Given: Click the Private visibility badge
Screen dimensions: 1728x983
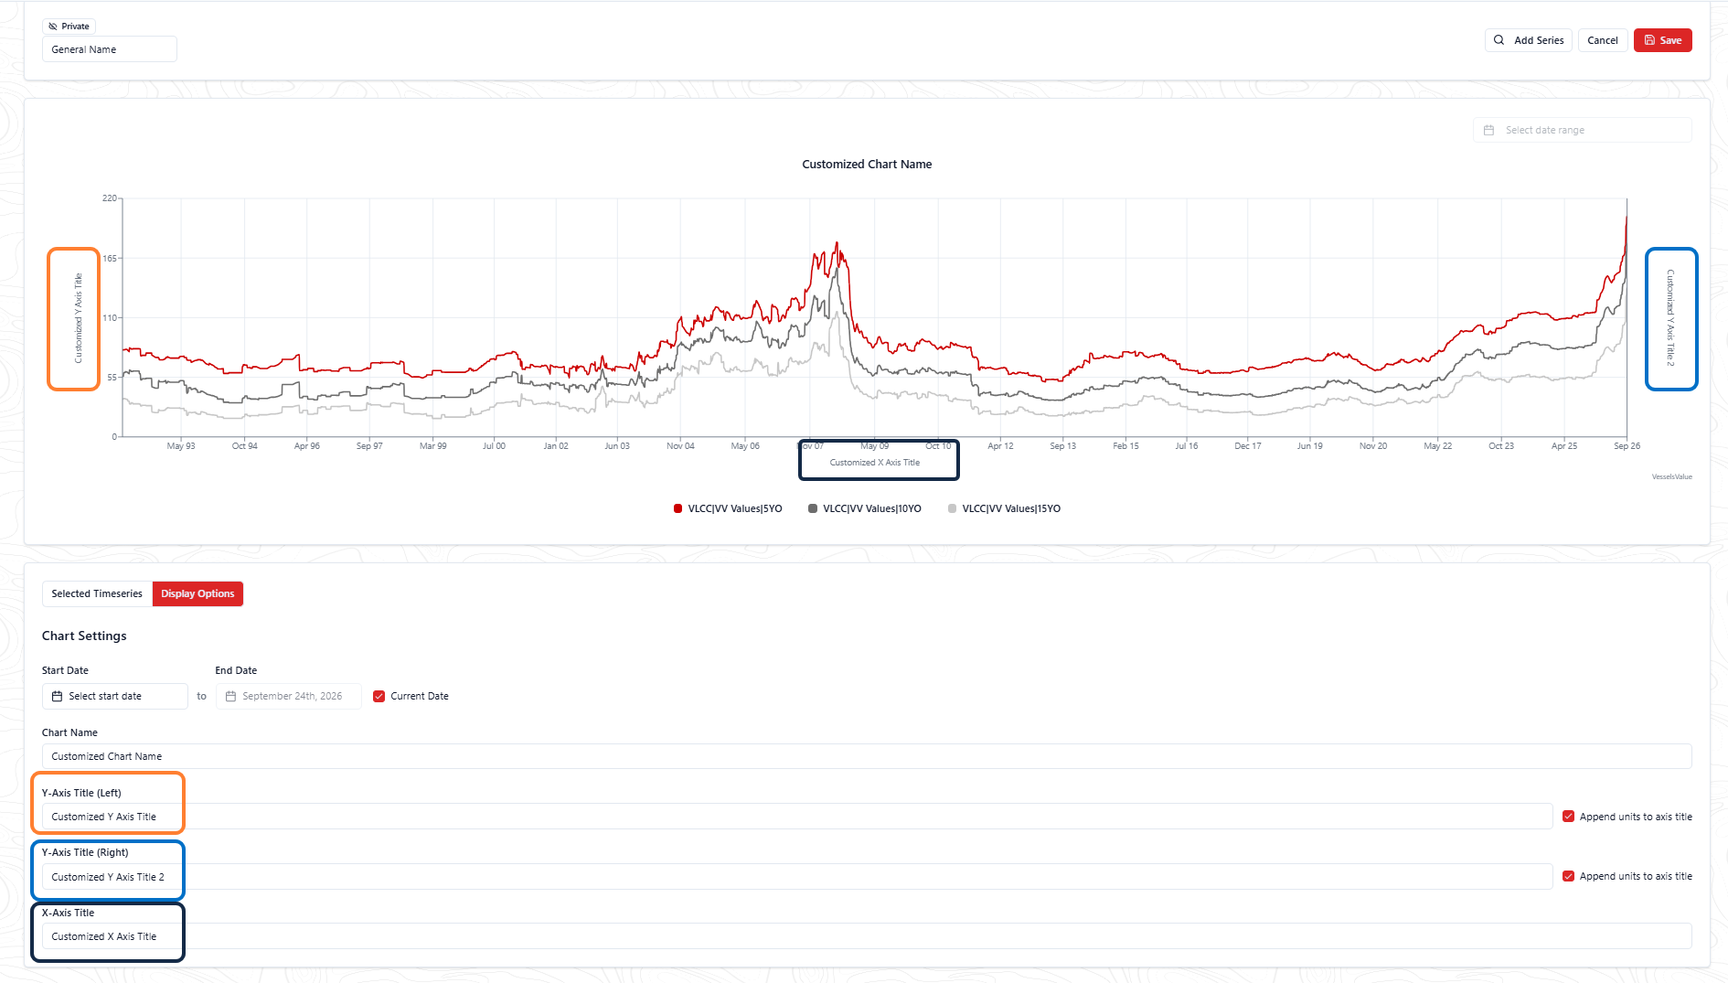Looking at the screenshot, I should tap(69, 27).
